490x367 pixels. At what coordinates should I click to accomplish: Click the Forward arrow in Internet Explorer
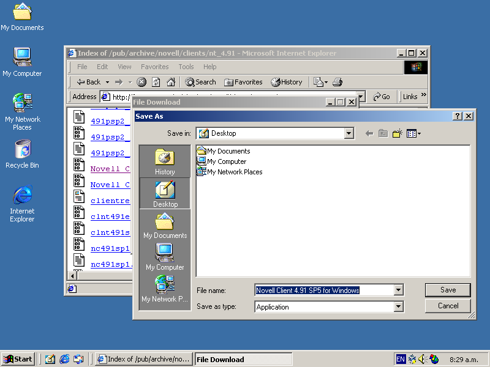click(119, 82)
